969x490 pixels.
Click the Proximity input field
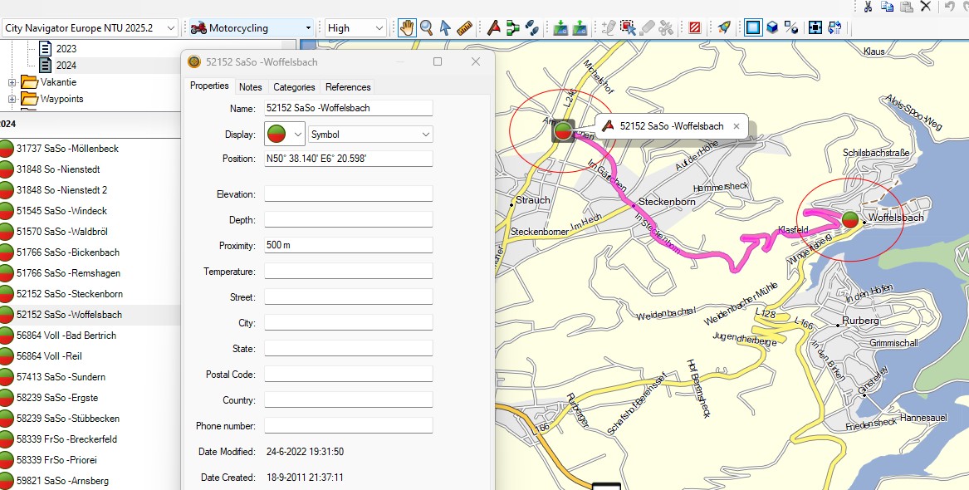coord(349,245)
